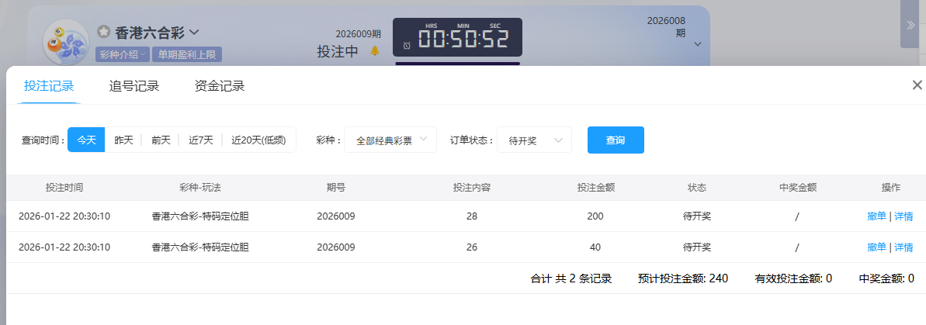
Task: Expand the 2026008 previous period chevron
Action: [x=697, y=43]
